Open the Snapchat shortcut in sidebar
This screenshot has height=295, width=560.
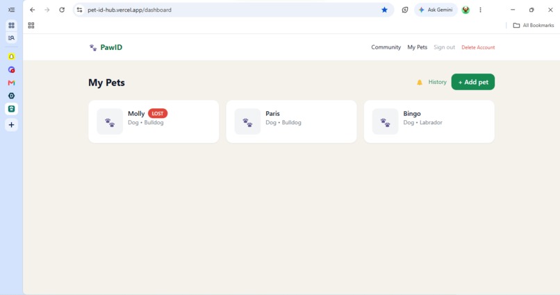click(x=11, y=57)
